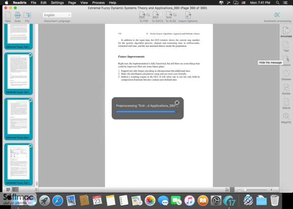Click the To PDF export icon

tap(144, 17)
